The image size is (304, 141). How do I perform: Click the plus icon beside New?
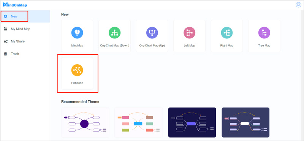(5, 16)
